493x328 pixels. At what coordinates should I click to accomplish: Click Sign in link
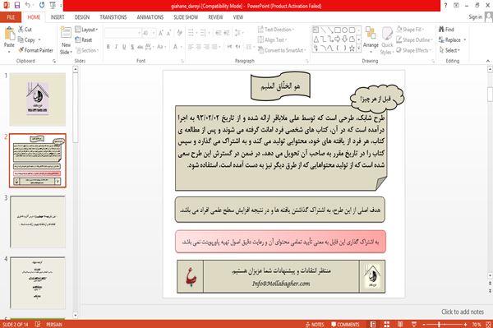[475, 17]
